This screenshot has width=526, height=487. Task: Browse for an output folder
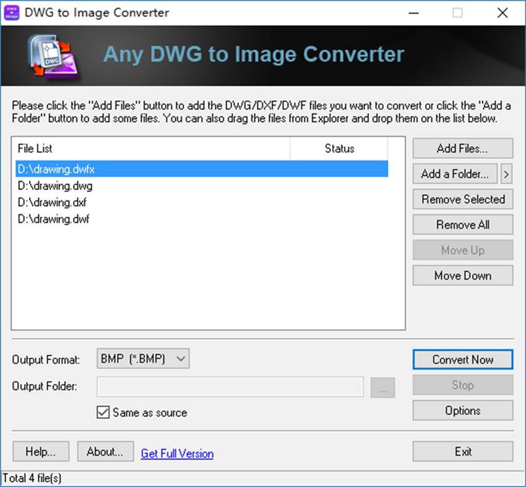[x=382, y=387]
